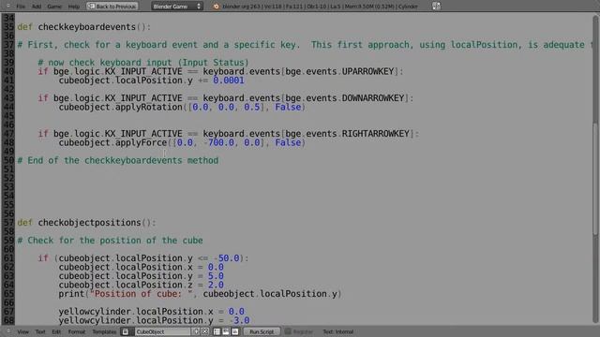Click the -700.0 value on line 48
The height and width of the screenshot is (337, 600).
pos(218,142)
